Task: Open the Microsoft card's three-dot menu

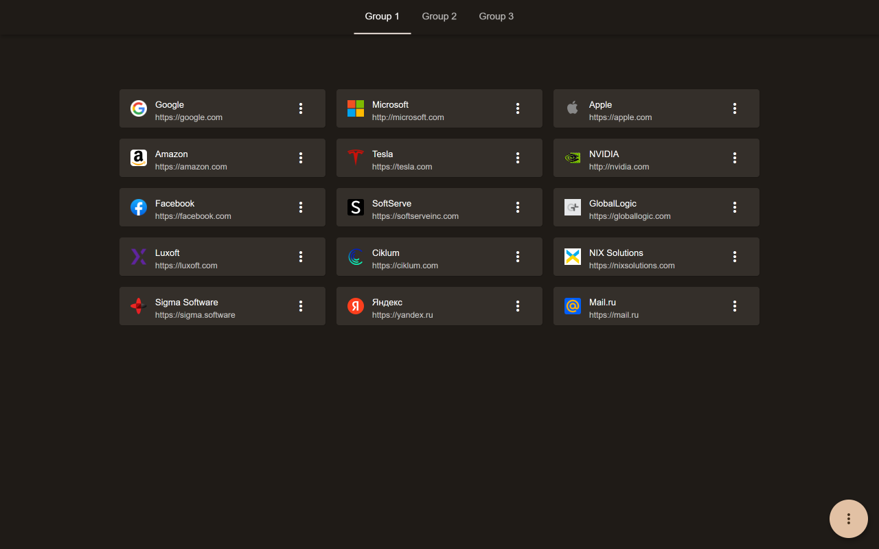Action: click(x=518, y=108)
